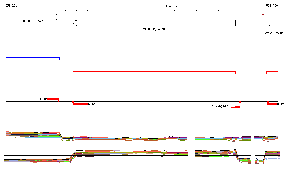Click the D216 red segment block
The image size is (284, 169).
pyautogui.click(x=53, y=99)
